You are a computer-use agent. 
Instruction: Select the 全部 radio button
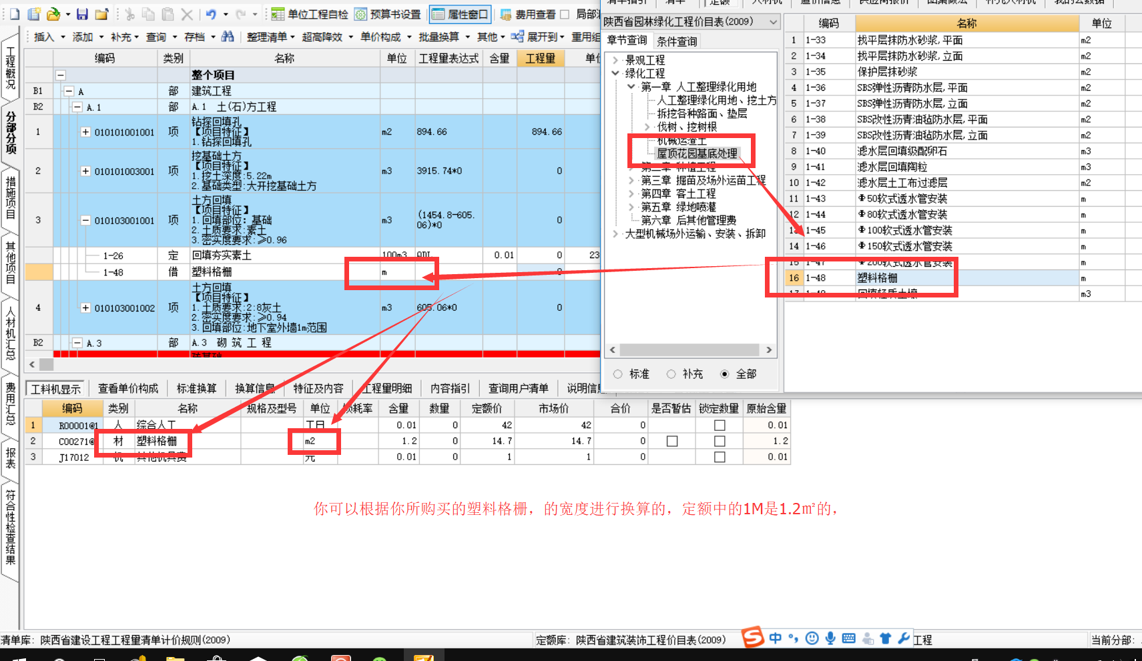[724, 374]
